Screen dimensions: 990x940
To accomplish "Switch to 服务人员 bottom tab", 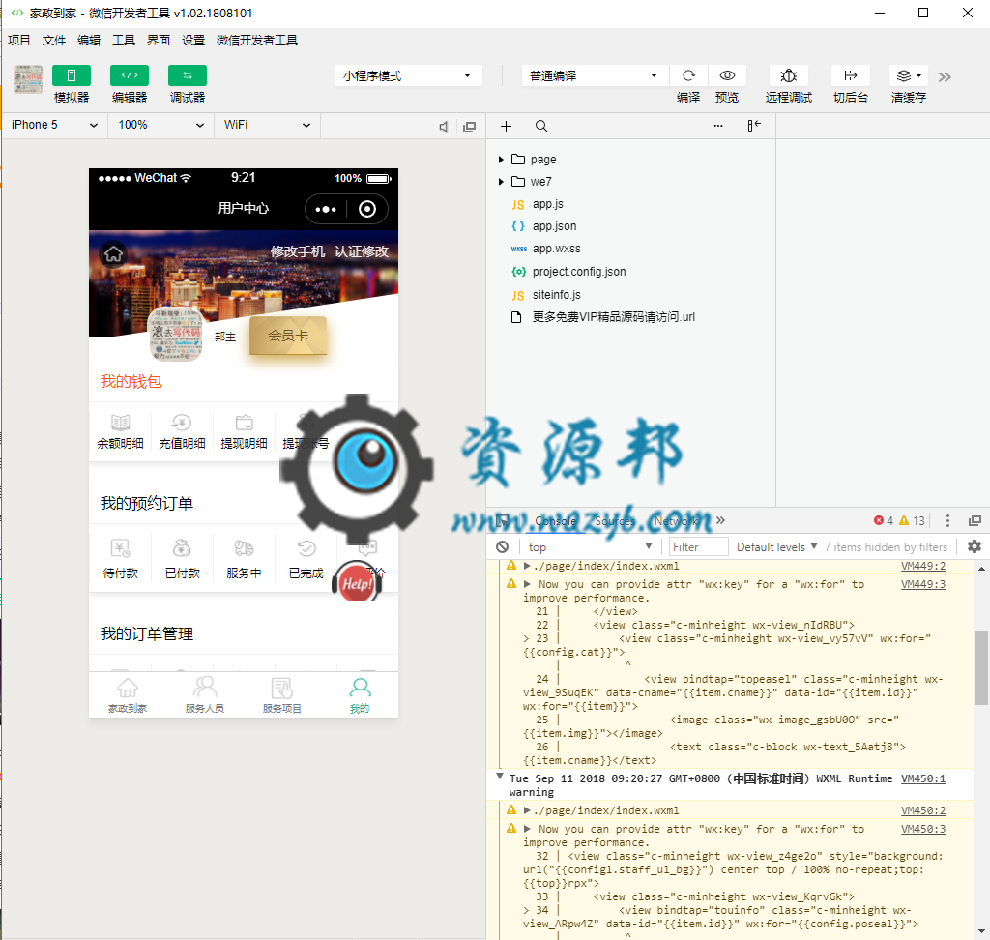I will [205, 695].
